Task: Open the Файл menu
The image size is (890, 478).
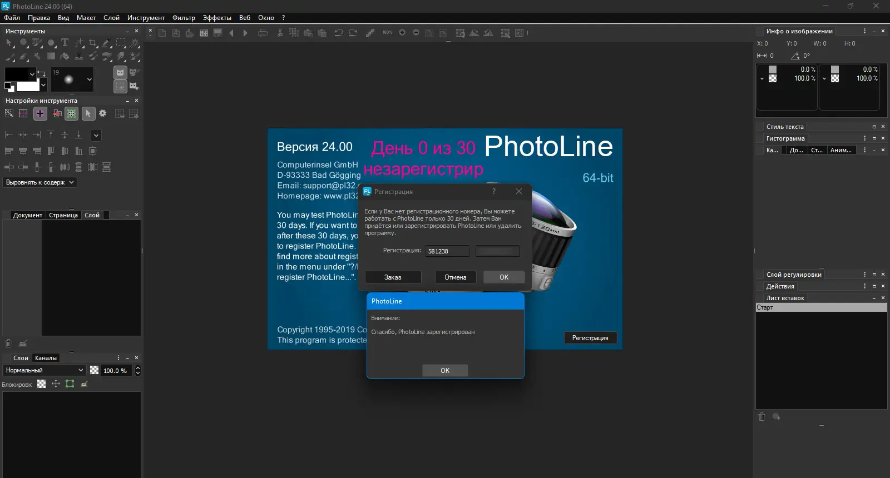Action: pos(12,18)
